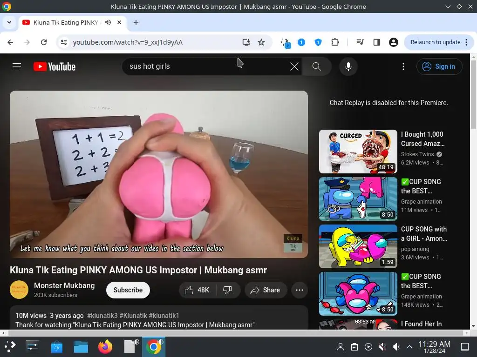This screenshot has width=477, height=357.
Task: Open Monster Mukbang channel avatar
Action: tap(19, 290)
